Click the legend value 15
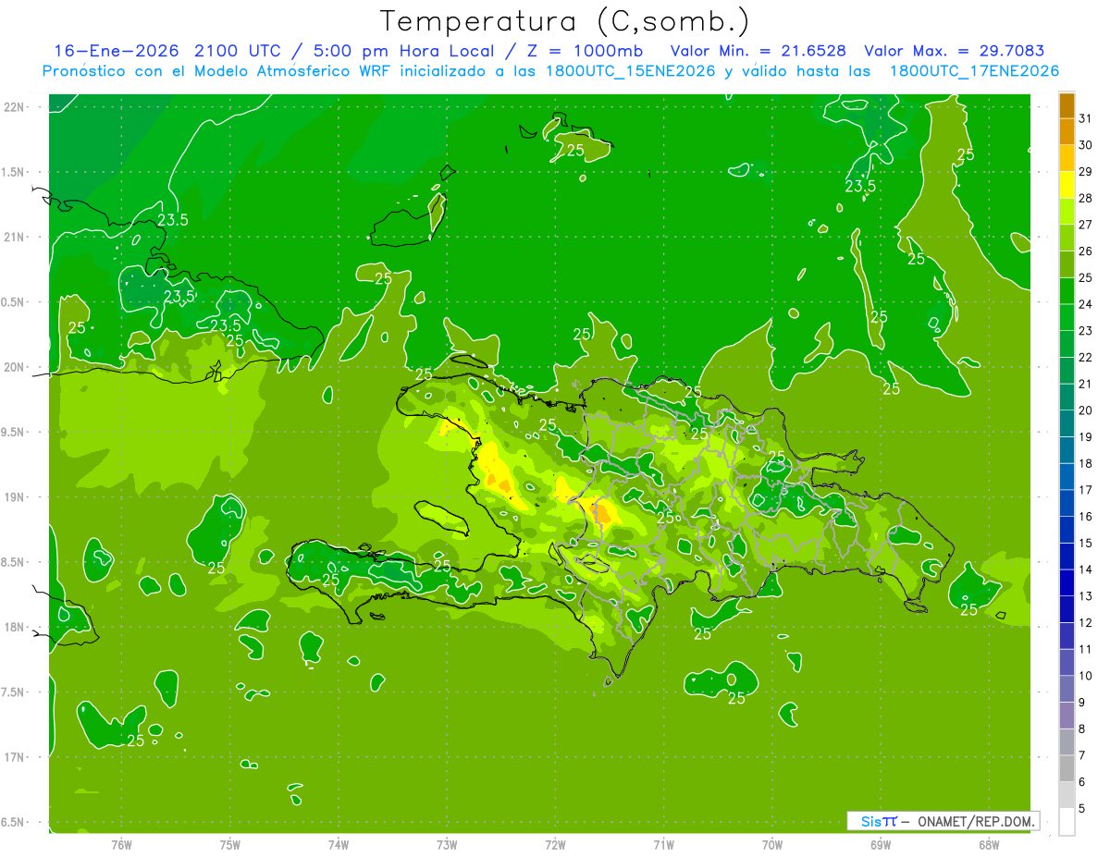Viewport: 1110px width, 857px height. point(1086,543)
